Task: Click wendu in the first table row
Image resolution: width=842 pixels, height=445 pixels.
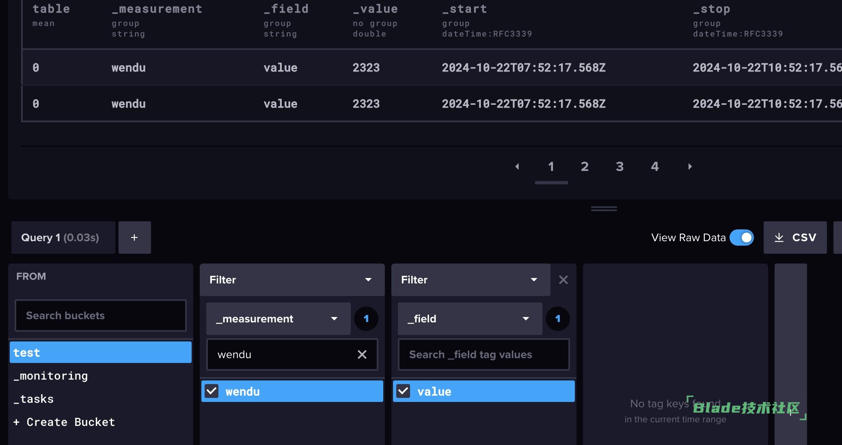Action: coord(129,68)
